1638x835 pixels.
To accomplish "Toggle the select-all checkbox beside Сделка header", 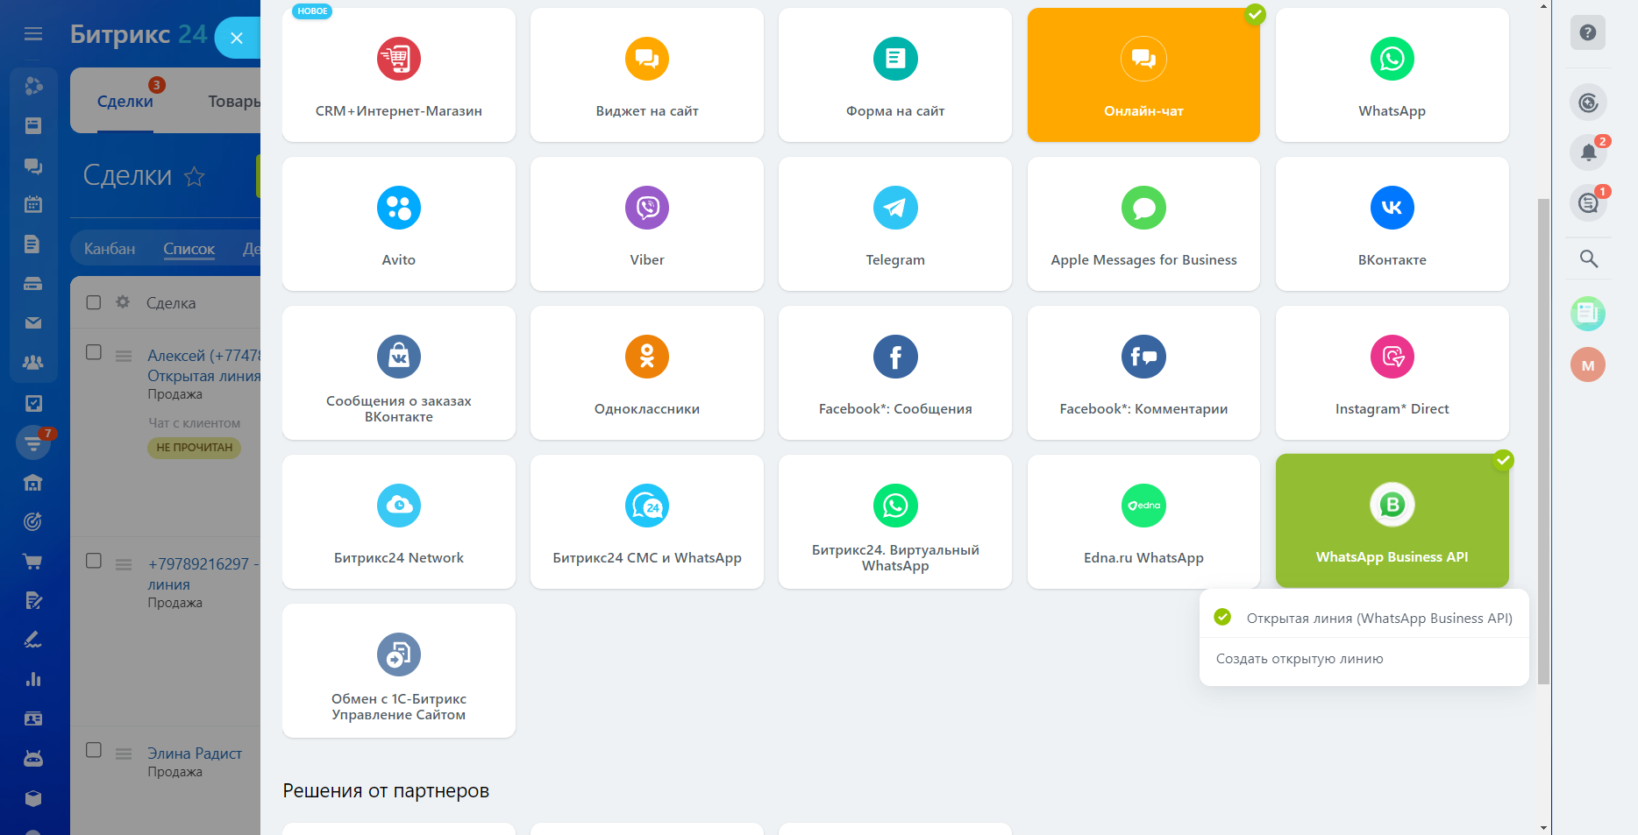I will point(94,302).
